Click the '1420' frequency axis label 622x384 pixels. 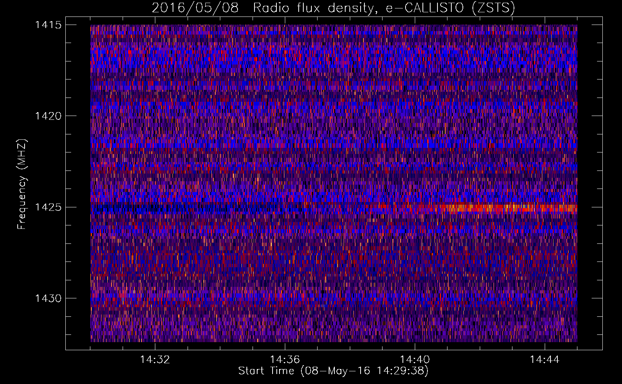(48, 116)
